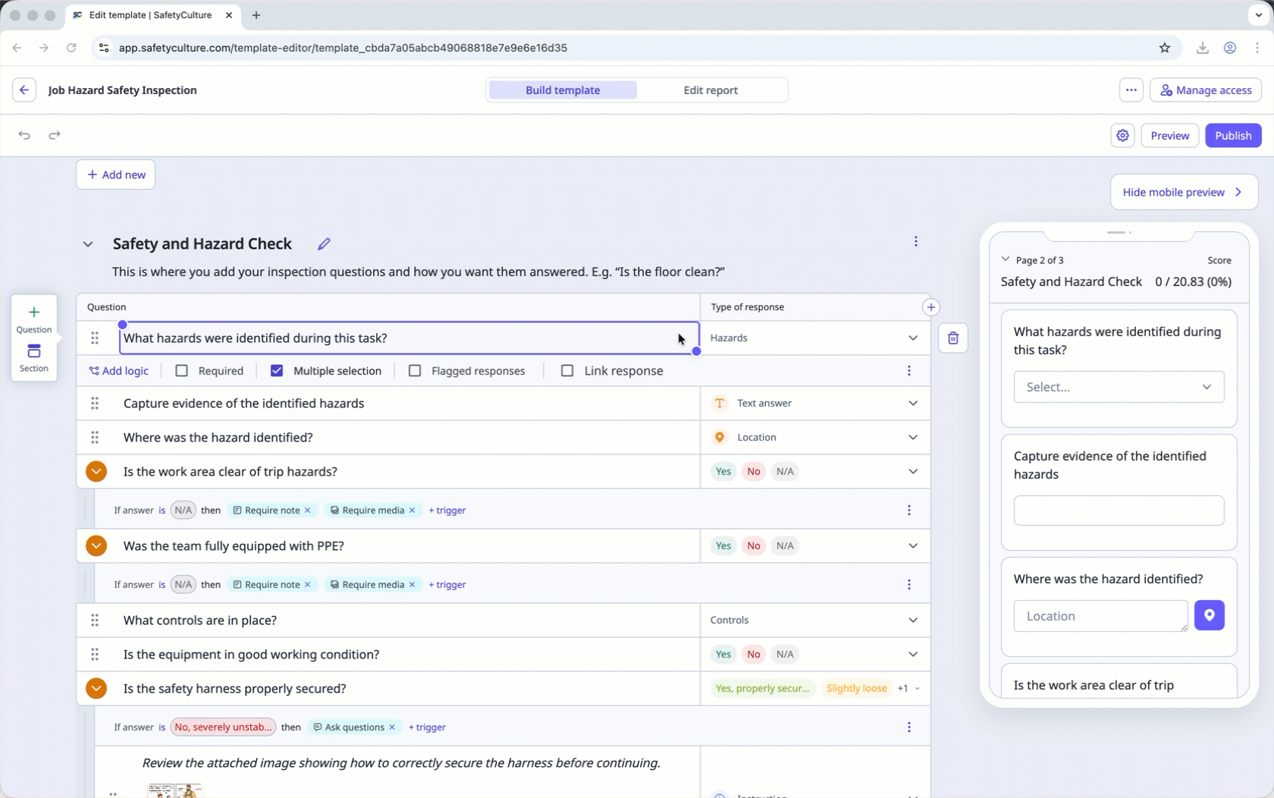Hide the mobile preview panel
The image size is (1274, 798).
tap(1184, 193)
